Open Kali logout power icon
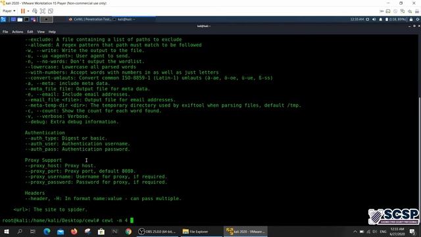 418,19
